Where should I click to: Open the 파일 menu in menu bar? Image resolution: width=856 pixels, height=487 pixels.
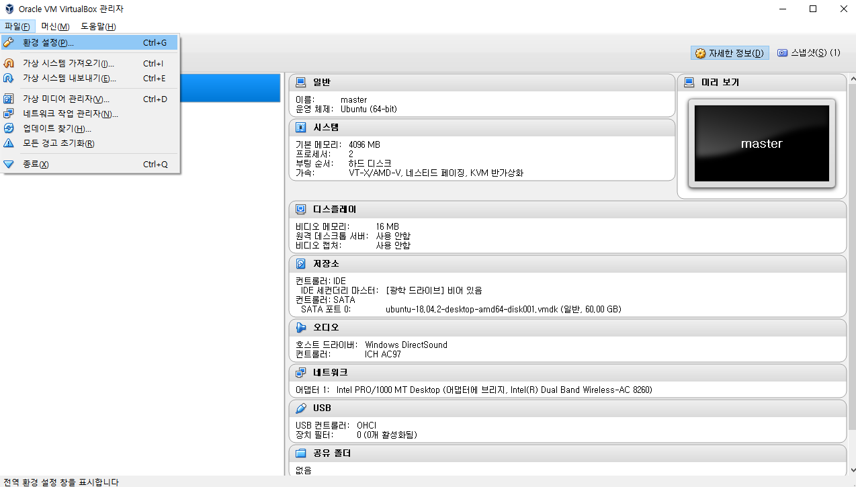[x=17, y=26]
